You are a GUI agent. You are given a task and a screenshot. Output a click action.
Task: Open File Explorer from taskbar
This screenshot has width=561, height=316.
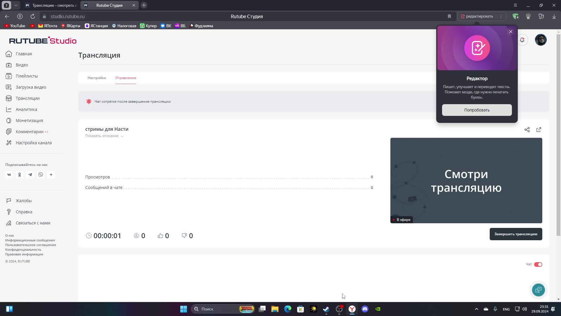pos(275,309)
